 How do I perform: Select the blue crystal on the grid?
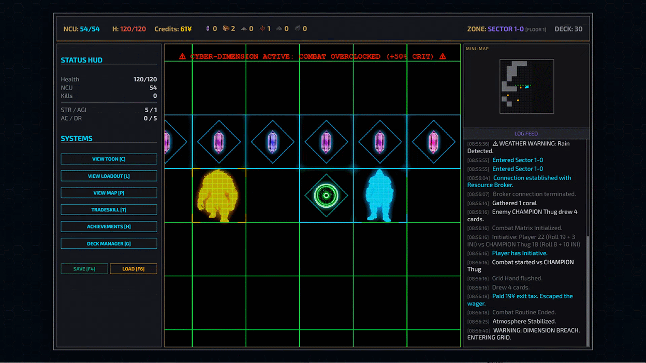(272, 142)
